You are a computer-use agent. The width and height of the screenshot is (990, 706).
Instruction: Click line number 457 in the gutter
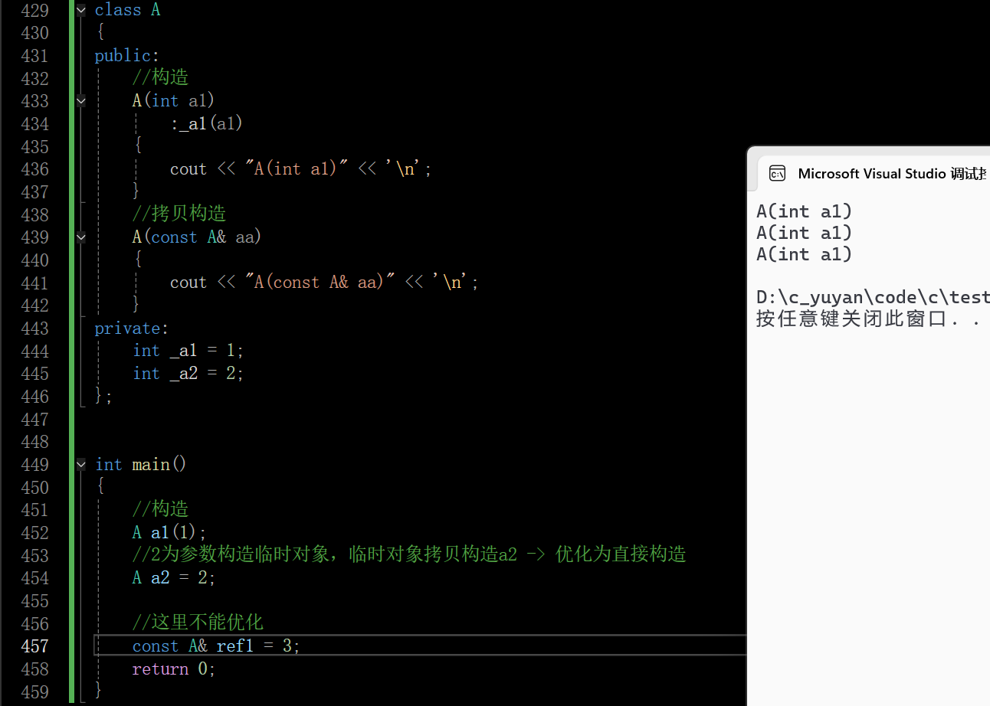click(34, 647)
